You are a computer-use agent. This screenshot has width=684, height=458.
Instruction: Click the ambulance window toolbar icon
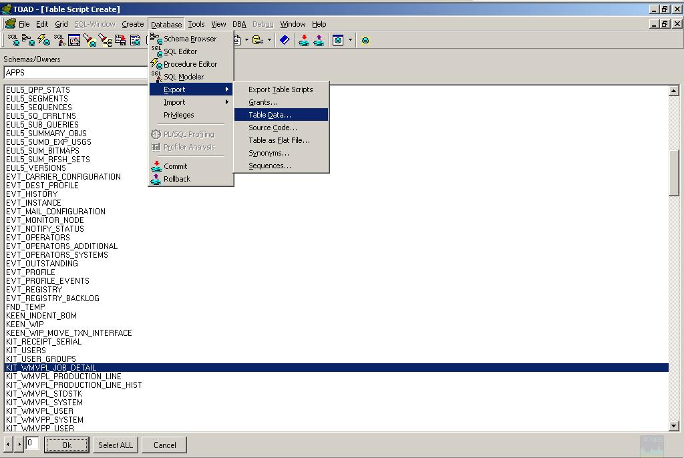click(x=74, y=40)
